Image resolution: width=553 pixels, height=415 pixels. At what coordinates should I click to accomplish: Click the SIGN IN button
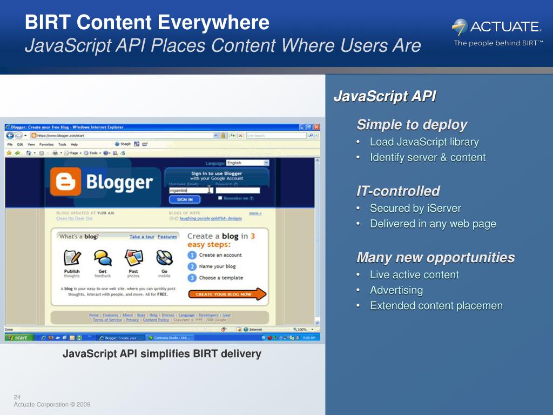click(x=185, y=199)
